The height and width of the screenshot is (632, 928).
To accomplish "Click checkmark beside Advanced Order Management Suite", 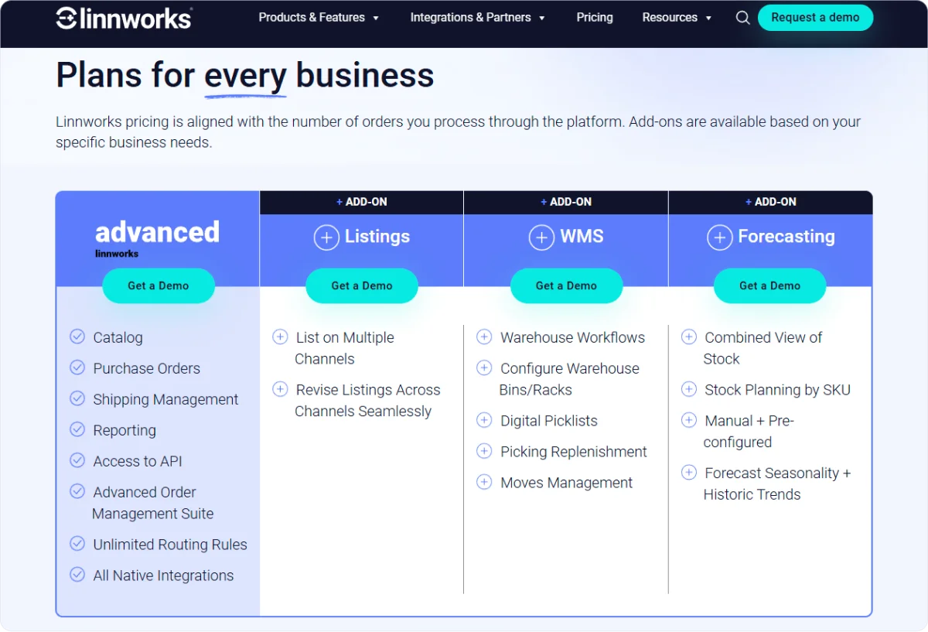I will pos(77,491).
